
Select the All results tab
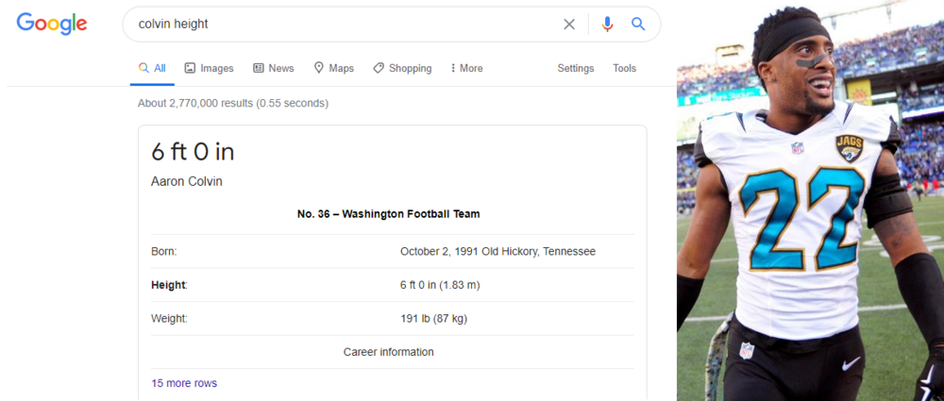click(152, 68)
